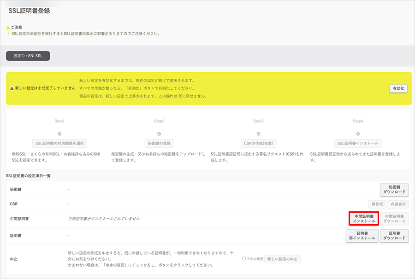
Task: Click the Step3 checkmark icon
Action: (x=259, y=134)
